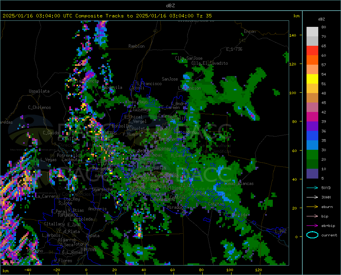
Task: Click the 'V_Flores' place label
Action: coord(63,261)
